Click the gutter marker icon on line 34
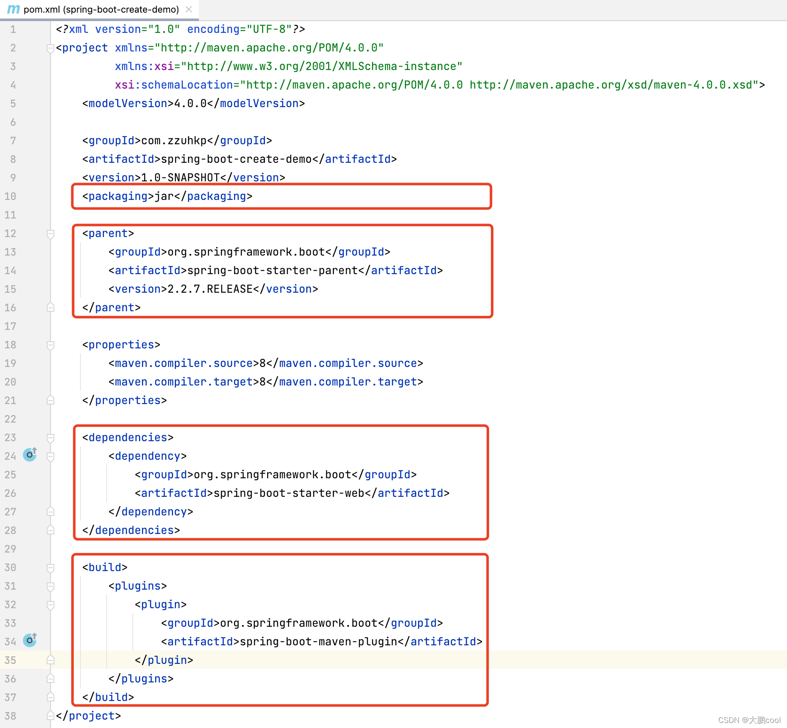Screen dimensions: 787x728 click(x=30, y=640)
